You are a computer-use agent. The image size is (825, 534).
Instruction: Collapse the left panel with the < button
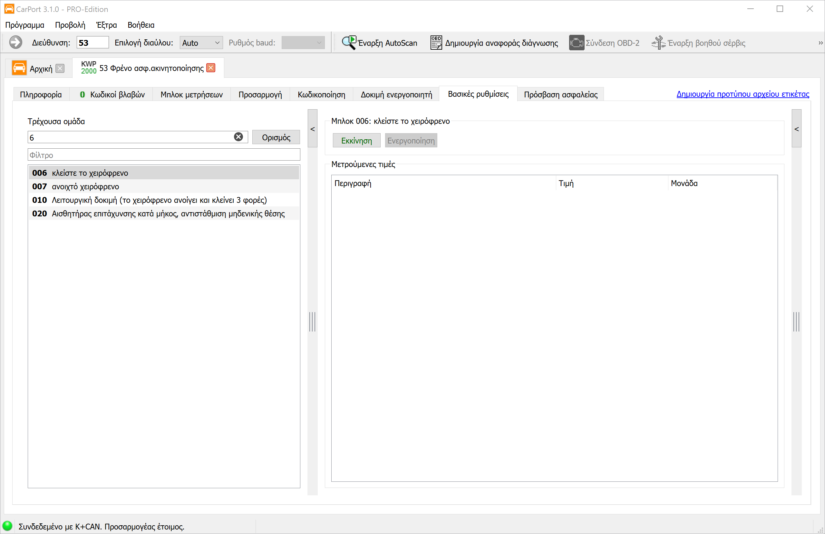313,129
